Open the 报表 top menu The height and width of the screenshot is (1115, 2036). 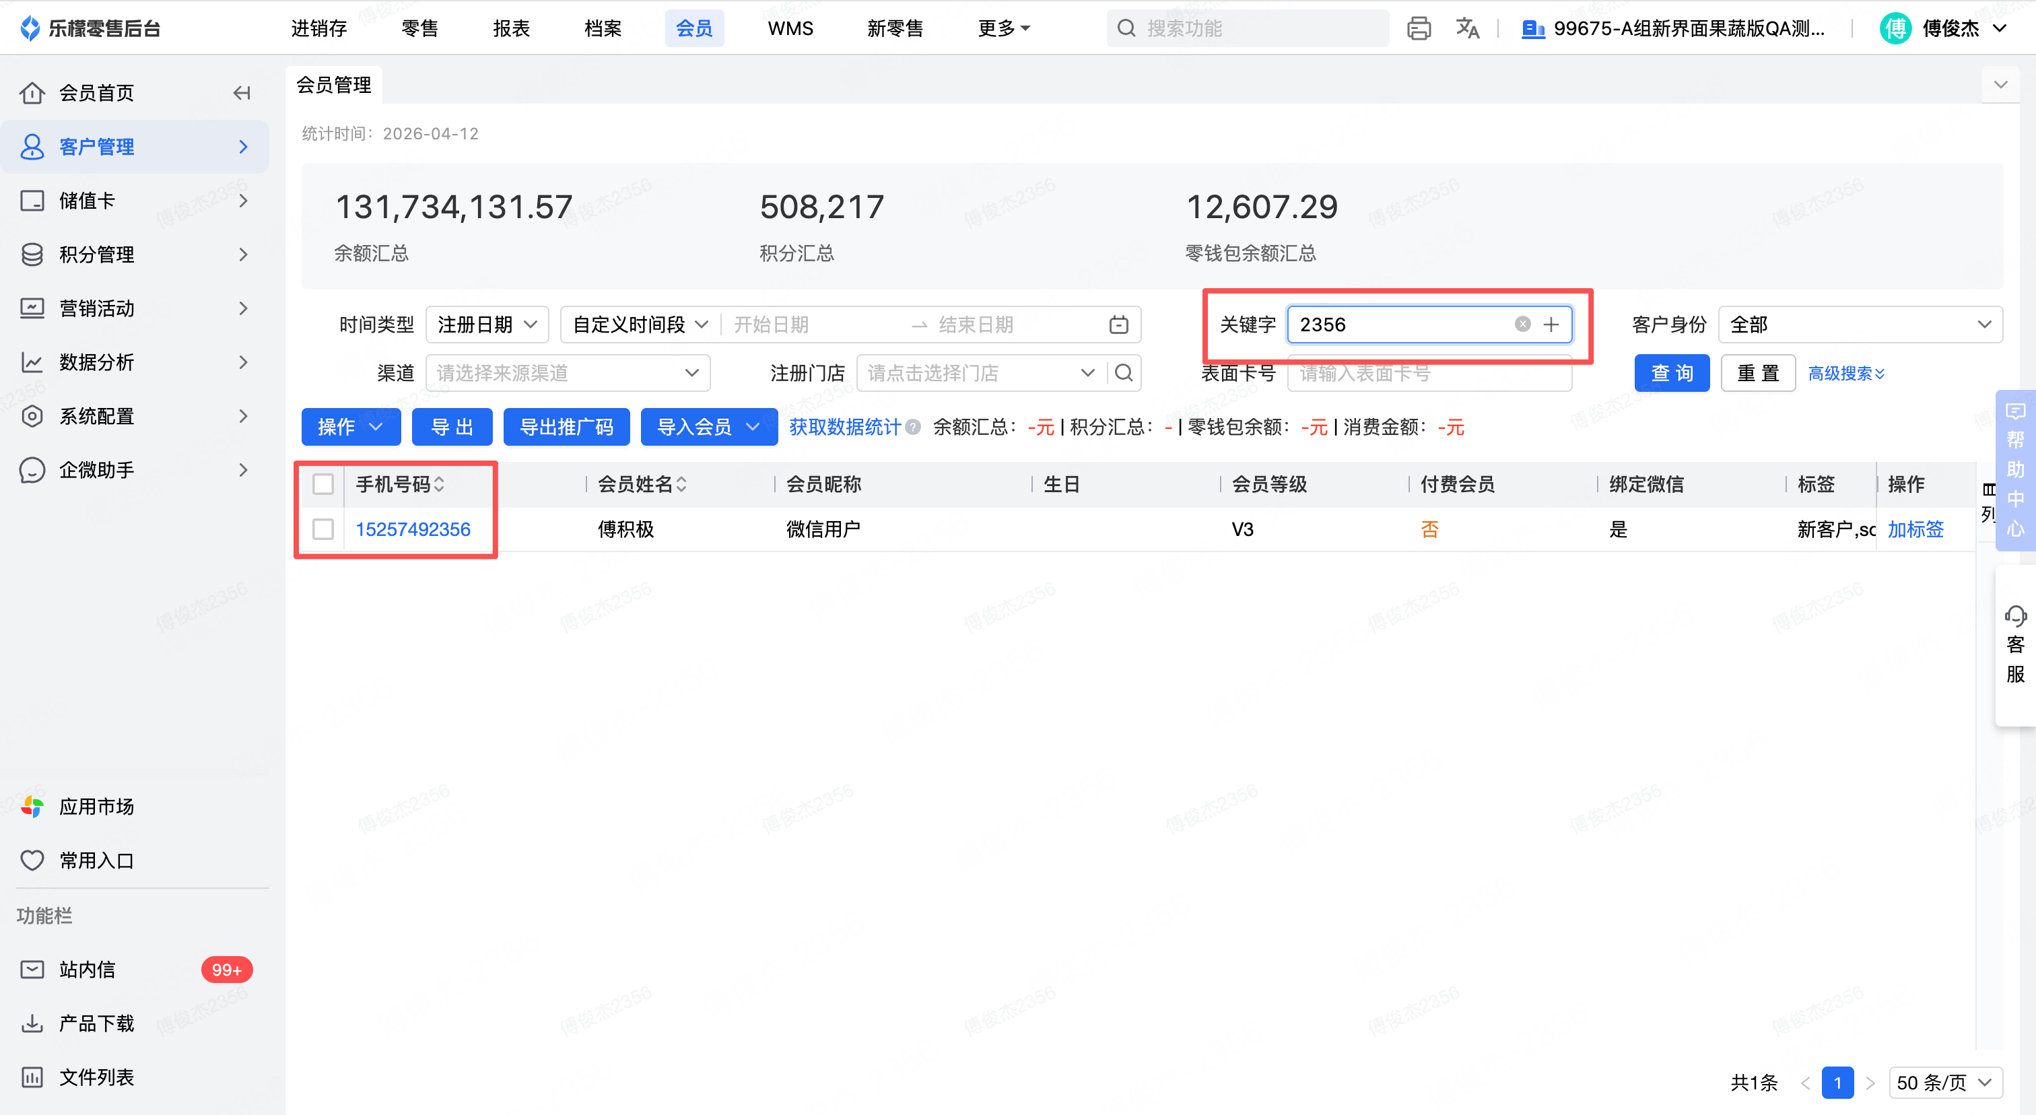point(510,28)
